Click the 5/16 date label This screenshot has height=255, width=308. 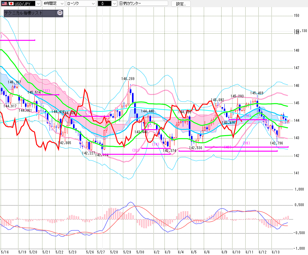5,252
